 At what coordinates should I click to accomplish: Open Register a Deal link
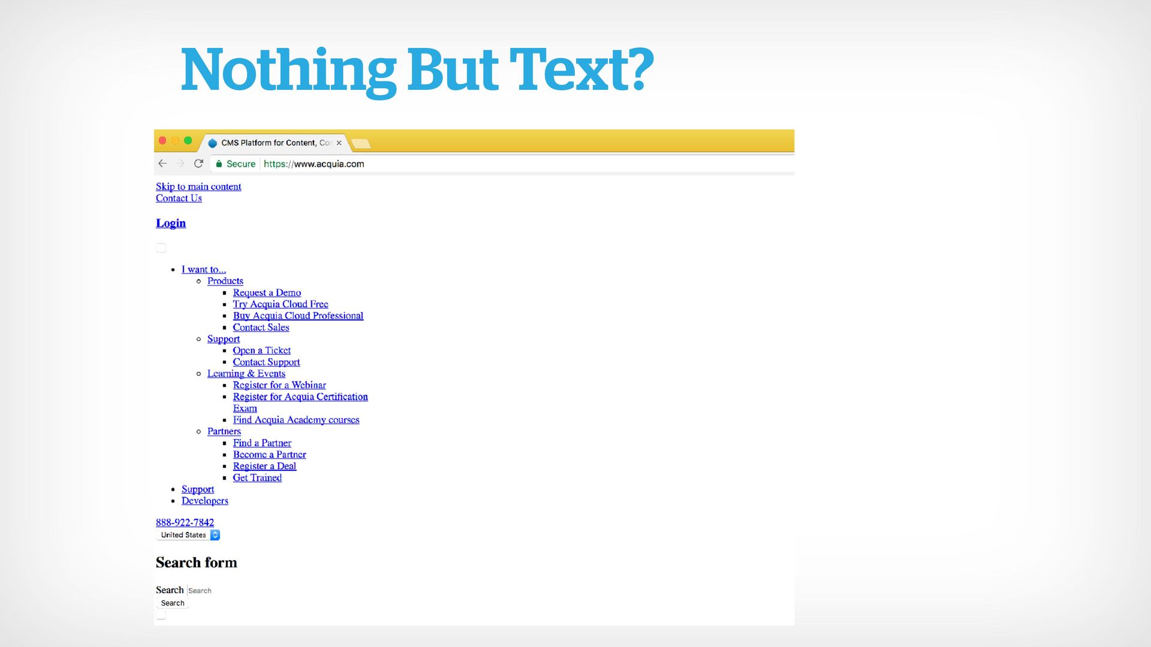click(264, 466)
